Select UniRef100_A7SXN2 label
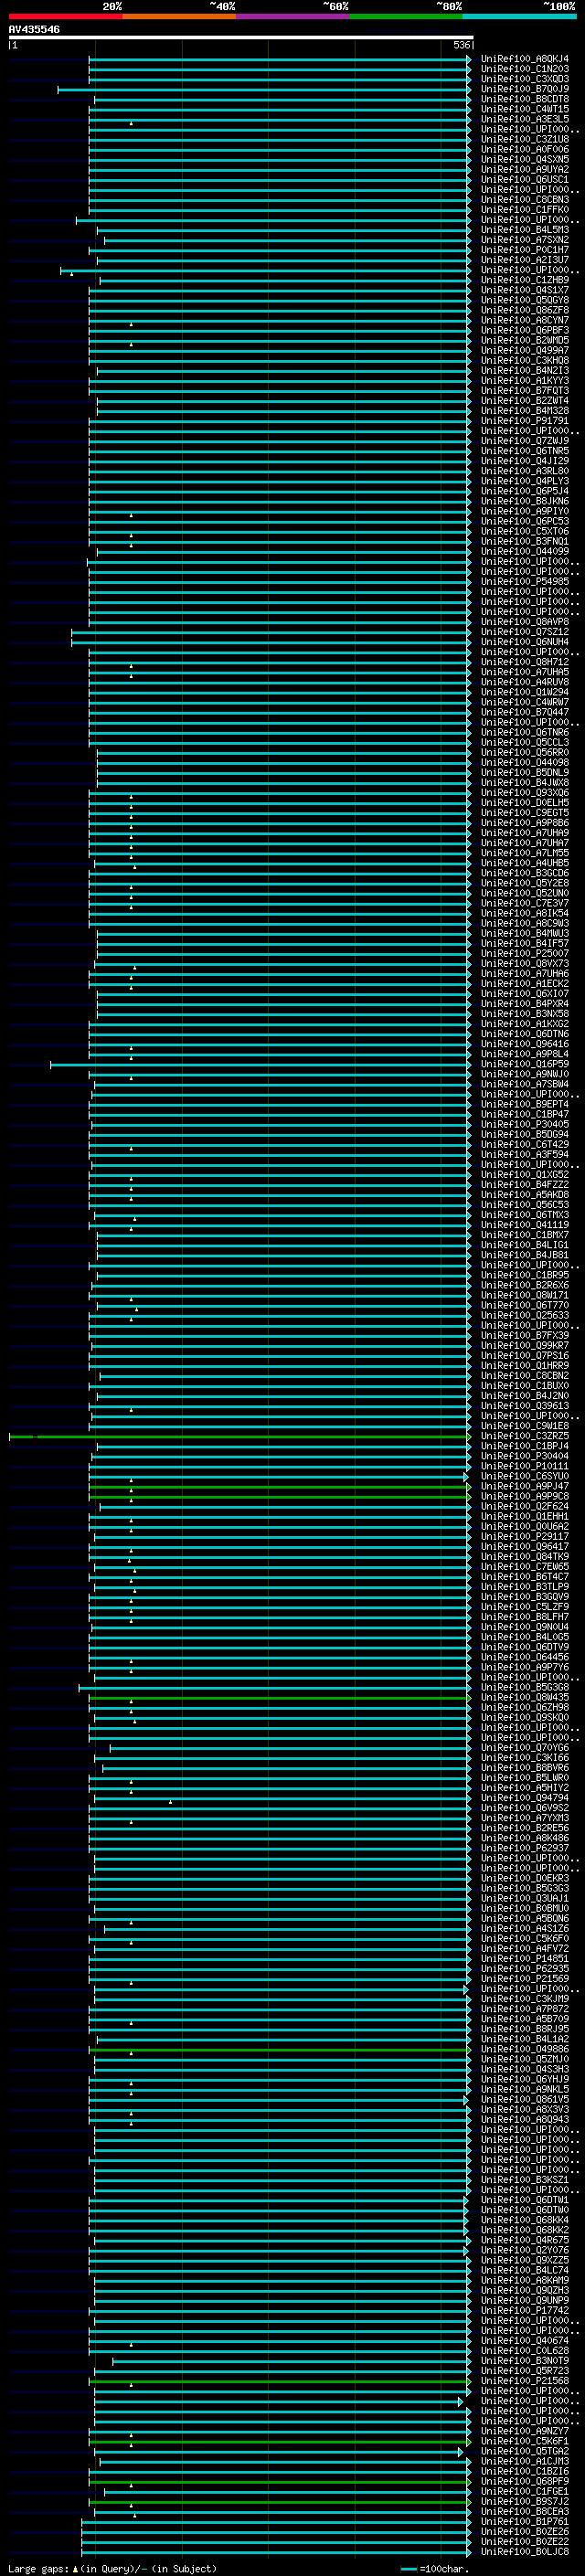 coord(525,240)
